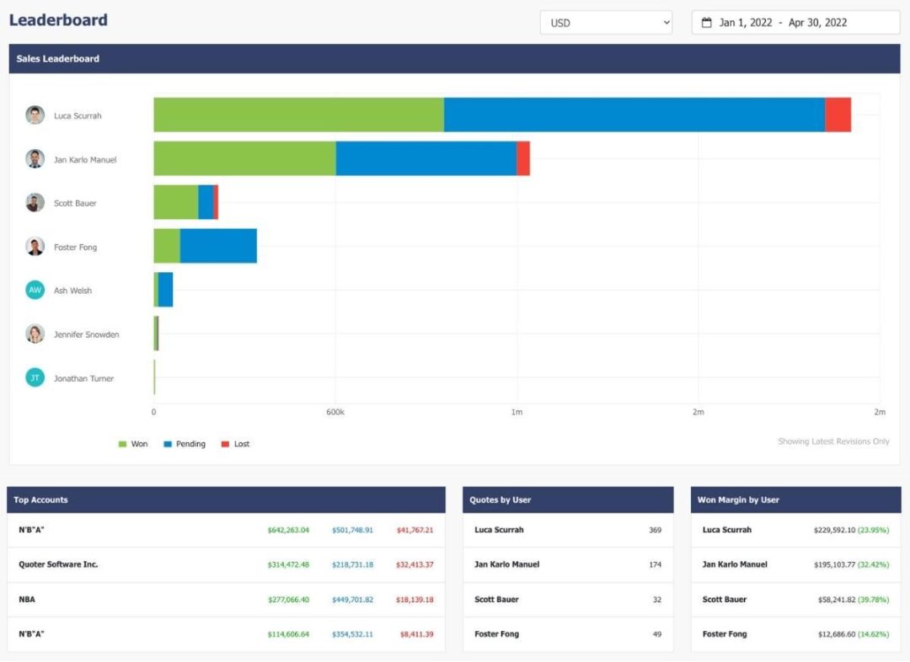Click the green Won legend swatch
Viewport: 910px width, 662px height.
point(122,445)
